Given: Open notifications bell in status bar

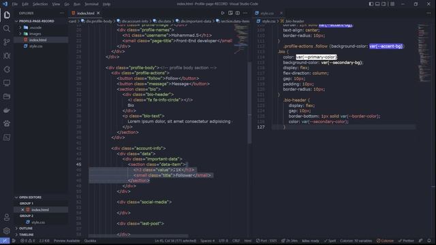Looking at the screenshot, I should click(429, 241).
